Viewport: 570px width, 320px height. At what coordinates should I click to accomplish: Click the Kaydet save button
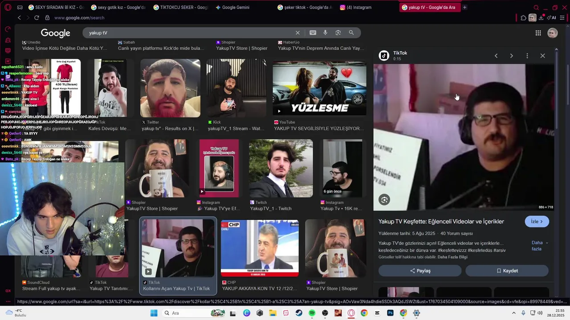(507, 271)
